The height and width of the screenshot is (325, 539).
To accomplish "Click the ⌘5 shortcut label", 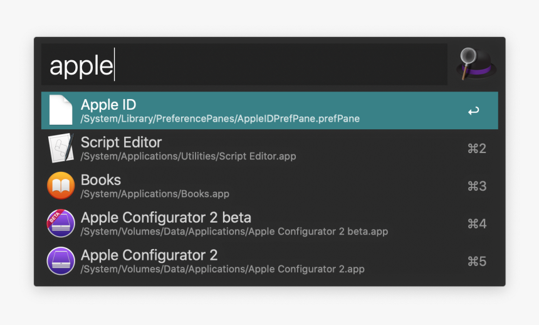I will pos(477,261).
